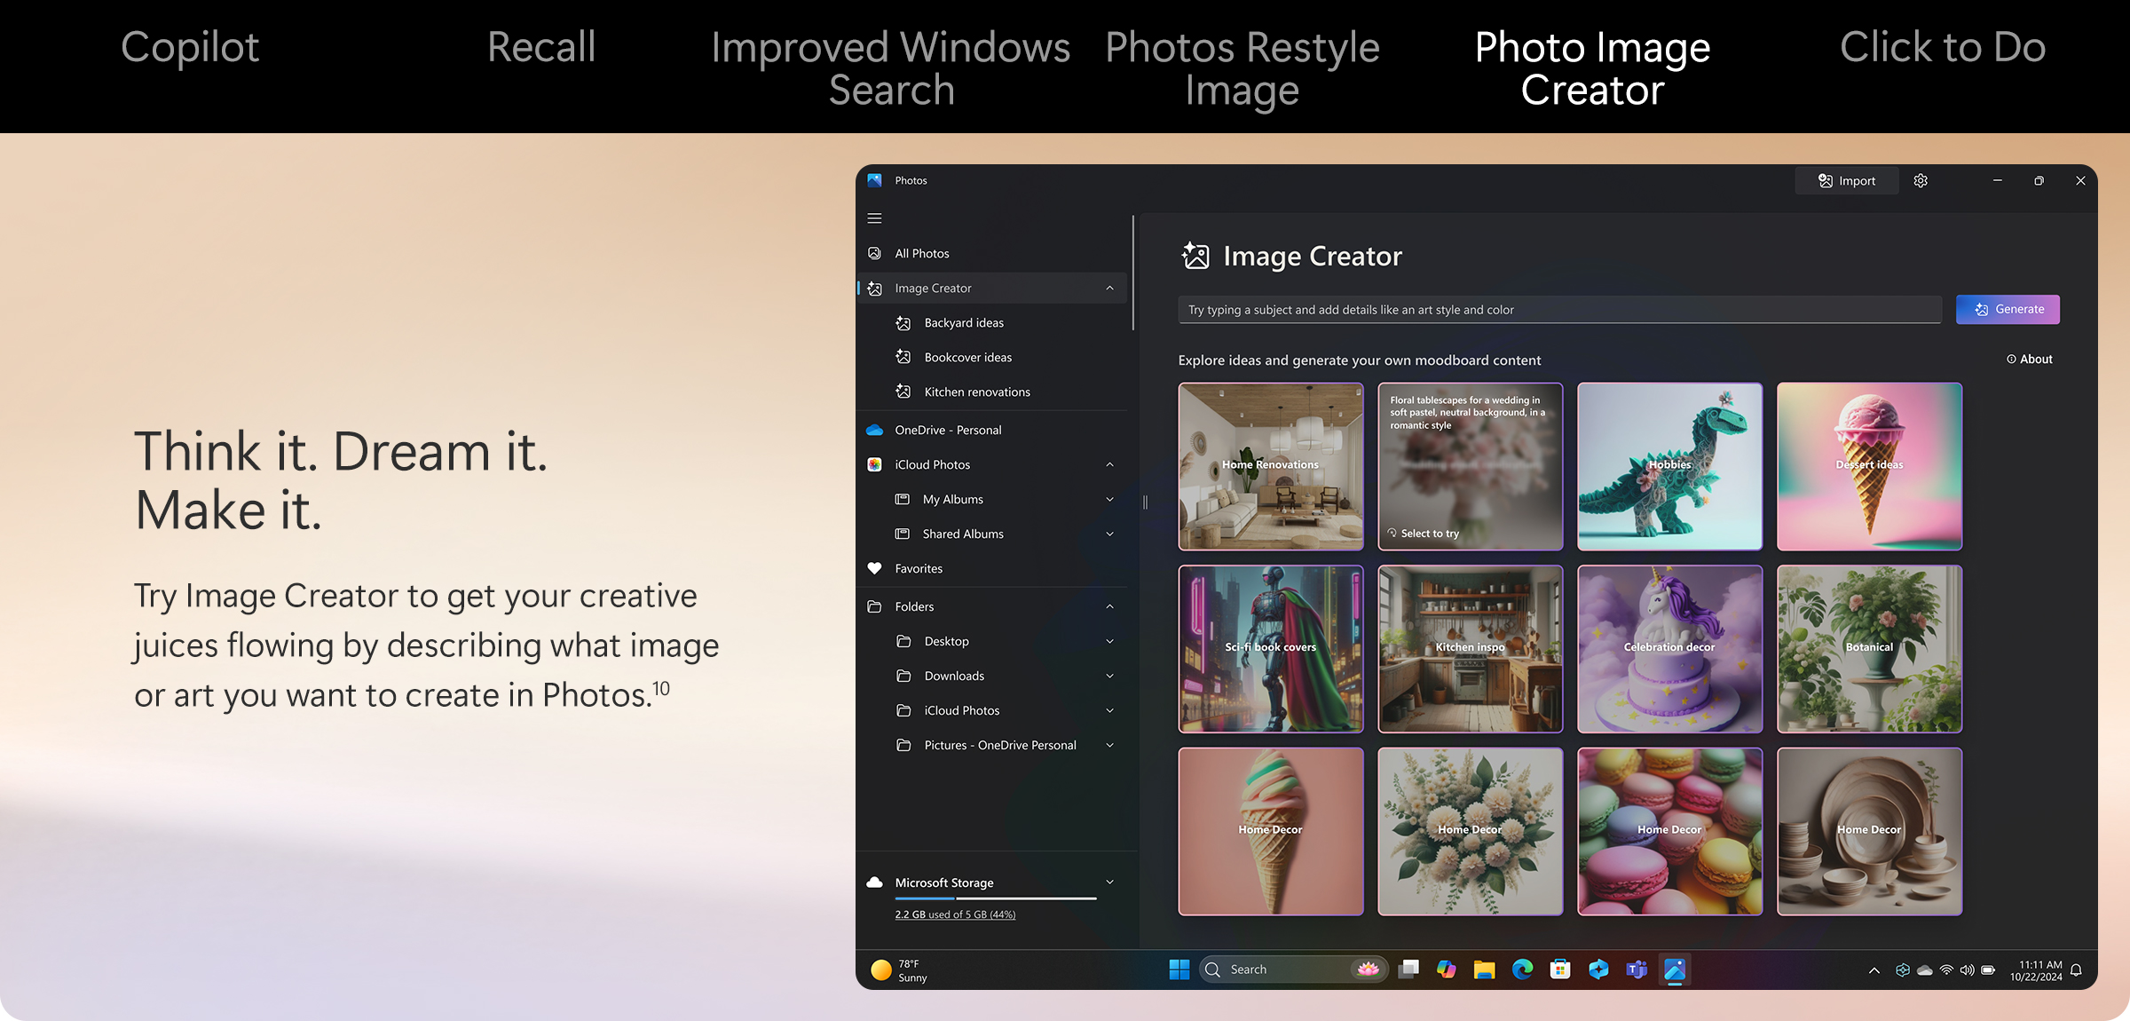Collapse the Image Creator sidebar section
Screen dimensions: 2130x1021
[1109, 289]
